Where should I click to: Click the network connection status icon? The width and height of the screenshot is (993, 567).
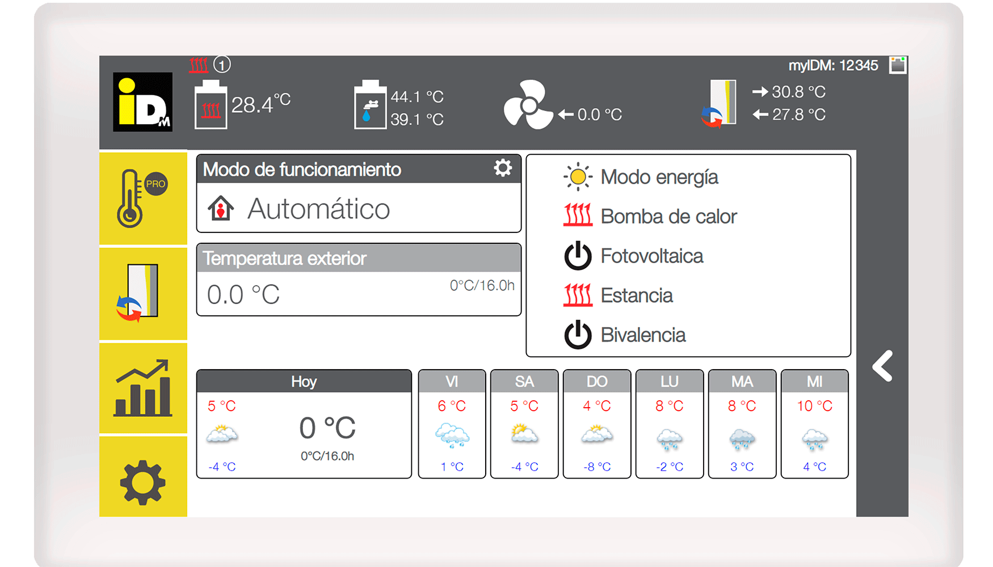tap(898, 65)
